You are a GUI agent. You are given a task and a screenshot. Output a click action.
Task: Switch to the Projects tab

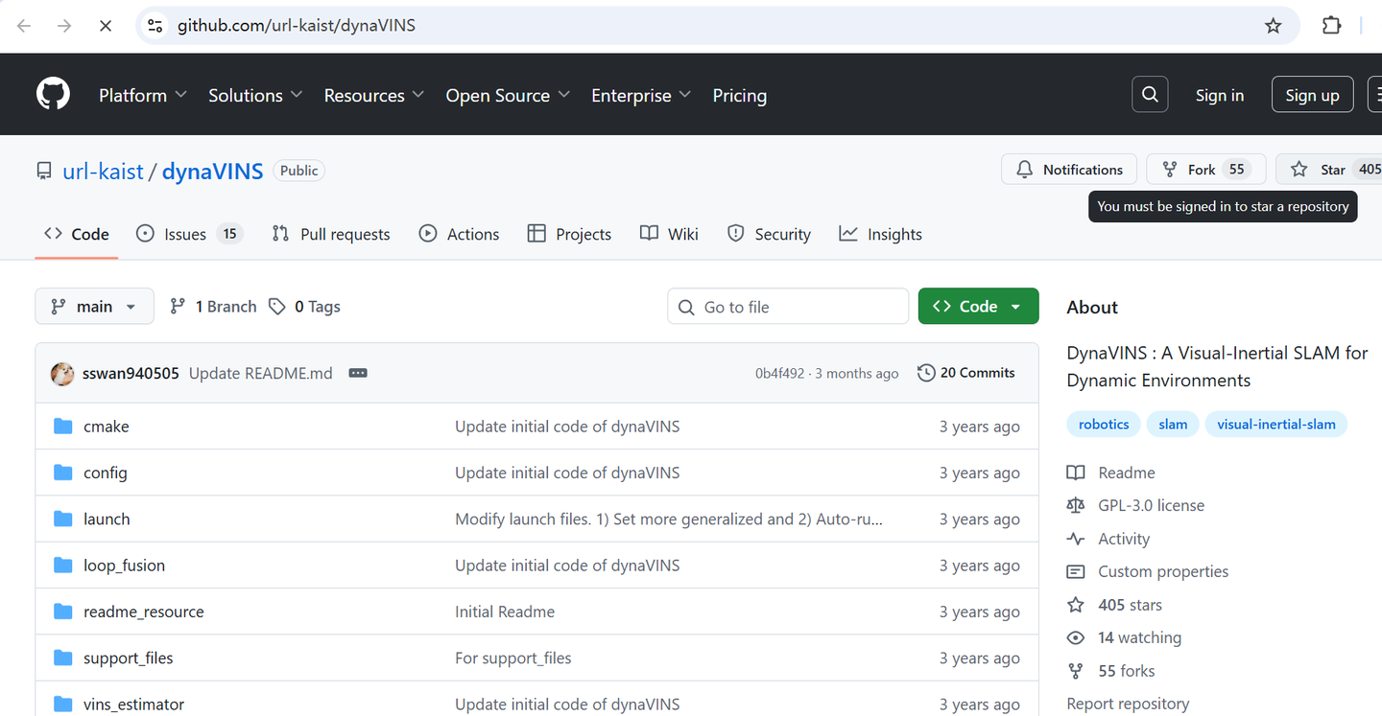pyautogui.click(x=569, y=234)
